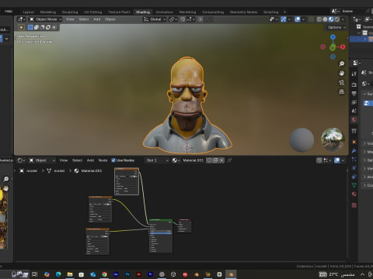Open the Slot 1 material slot dropdown
The image size is (373, 279).
click(157, 160)
